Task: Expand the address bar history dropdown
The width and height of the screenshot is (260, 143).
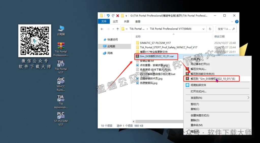Action: pos(203,29)
